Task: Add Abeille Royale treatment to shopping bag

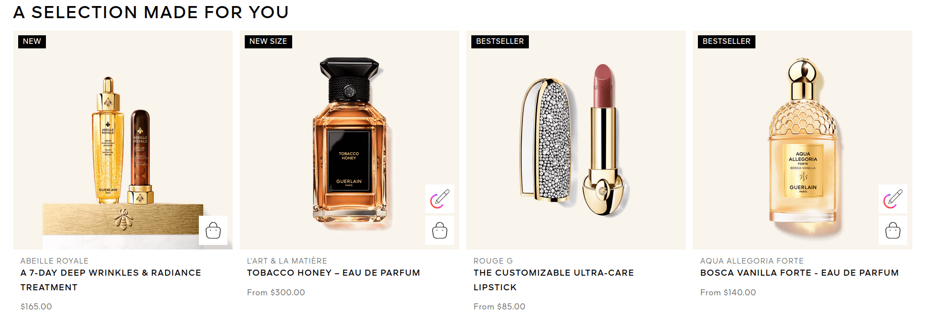Action: point(213,230)
